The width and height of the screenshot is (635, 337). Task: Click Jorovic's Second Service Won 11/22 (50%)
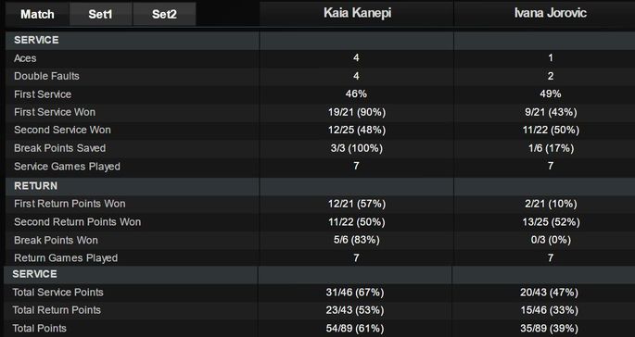pos(551,131)
